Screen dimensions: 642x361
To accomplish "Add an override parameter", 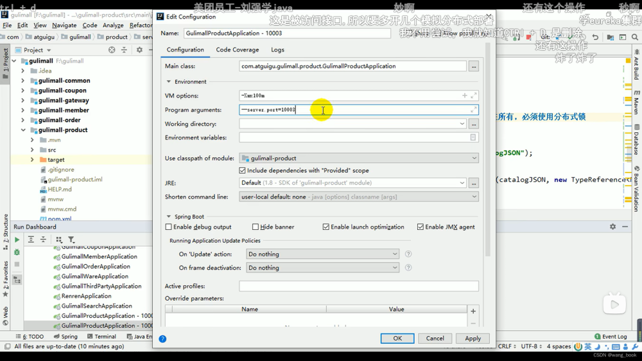I will pos(473,312).
